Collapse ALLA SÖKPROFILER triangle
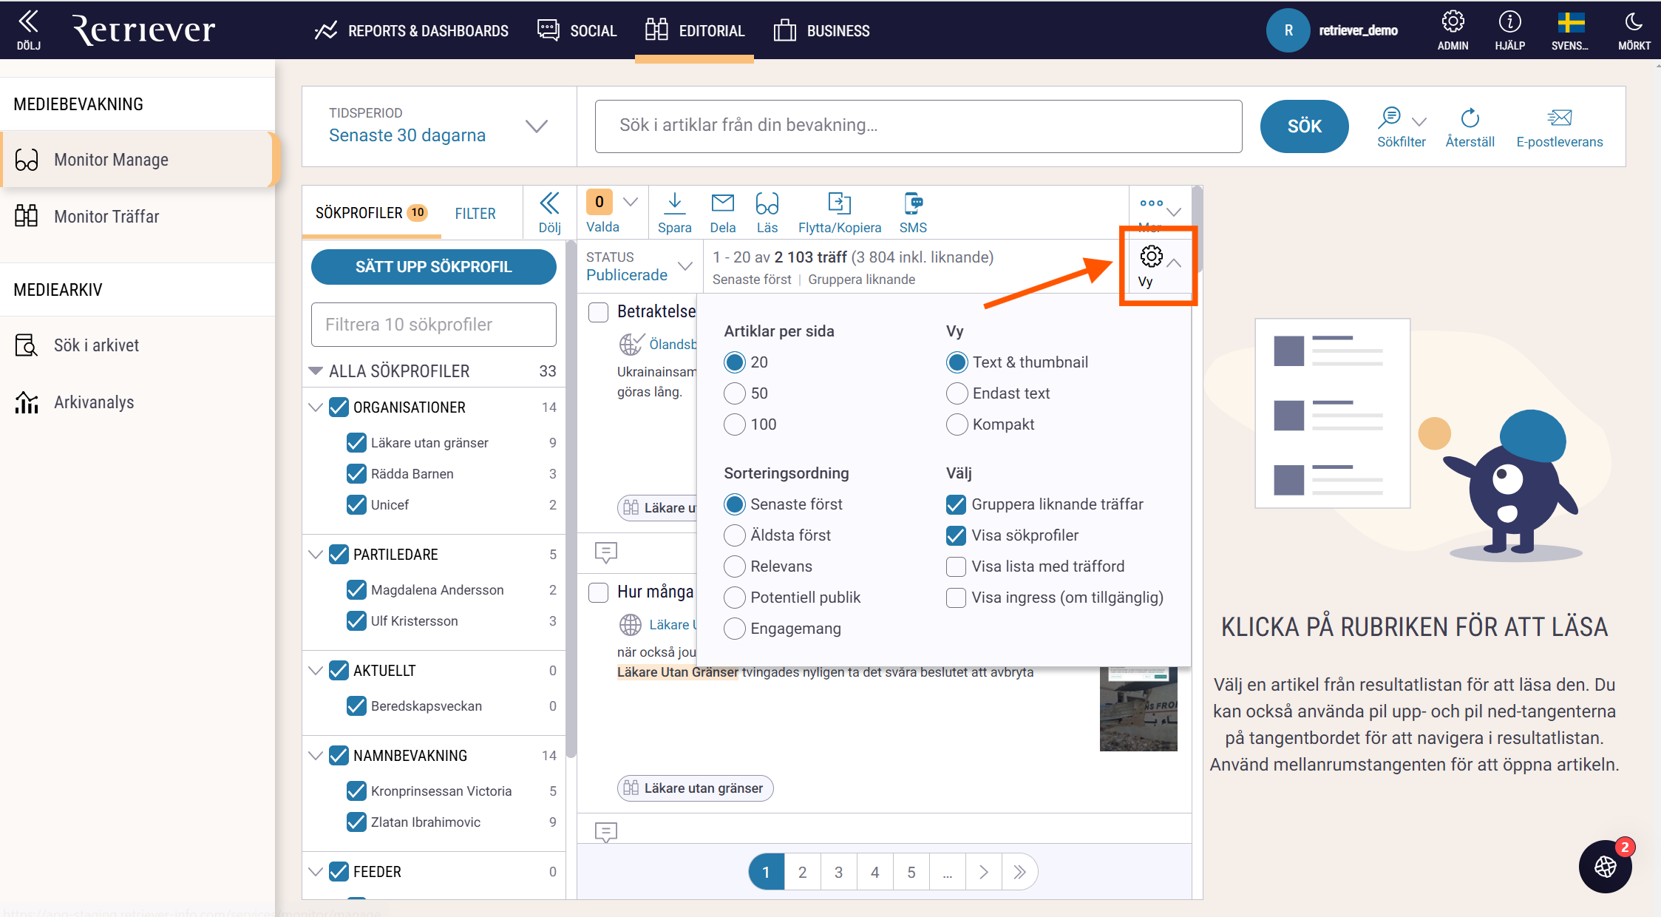This screenshot has height=917, width=1661. [316, 371]
